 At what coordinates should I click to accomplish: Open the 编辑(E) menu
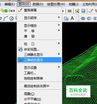tap(9, 4)
